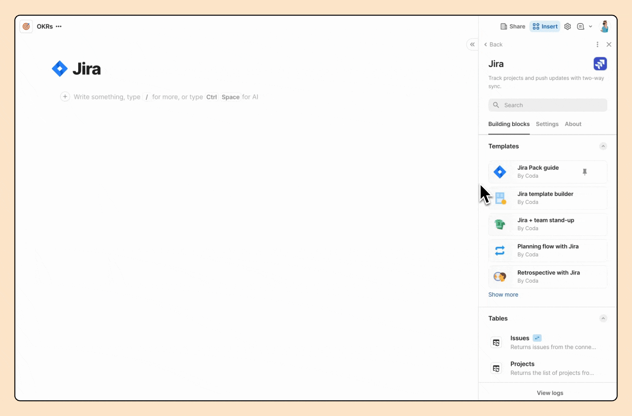
Task: Click the user avatar in top right
Action: pos(605,26)
